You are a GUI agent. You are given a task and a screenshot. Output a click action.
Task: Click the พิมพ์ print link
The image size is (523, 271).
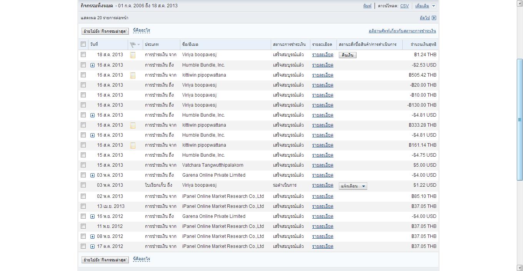[367, 6]
